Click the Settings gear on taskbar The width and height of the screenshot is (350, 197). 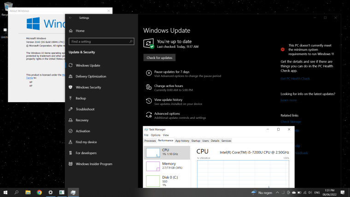(x=51, y=192)
